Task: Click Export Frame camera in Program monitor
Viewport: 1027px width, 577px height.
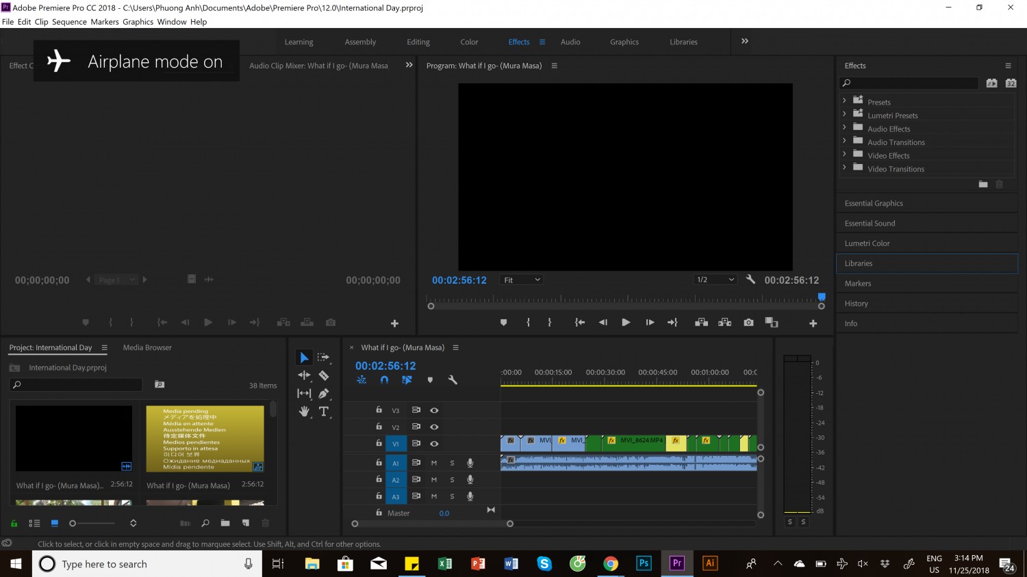Action: (x=748, y=322)
